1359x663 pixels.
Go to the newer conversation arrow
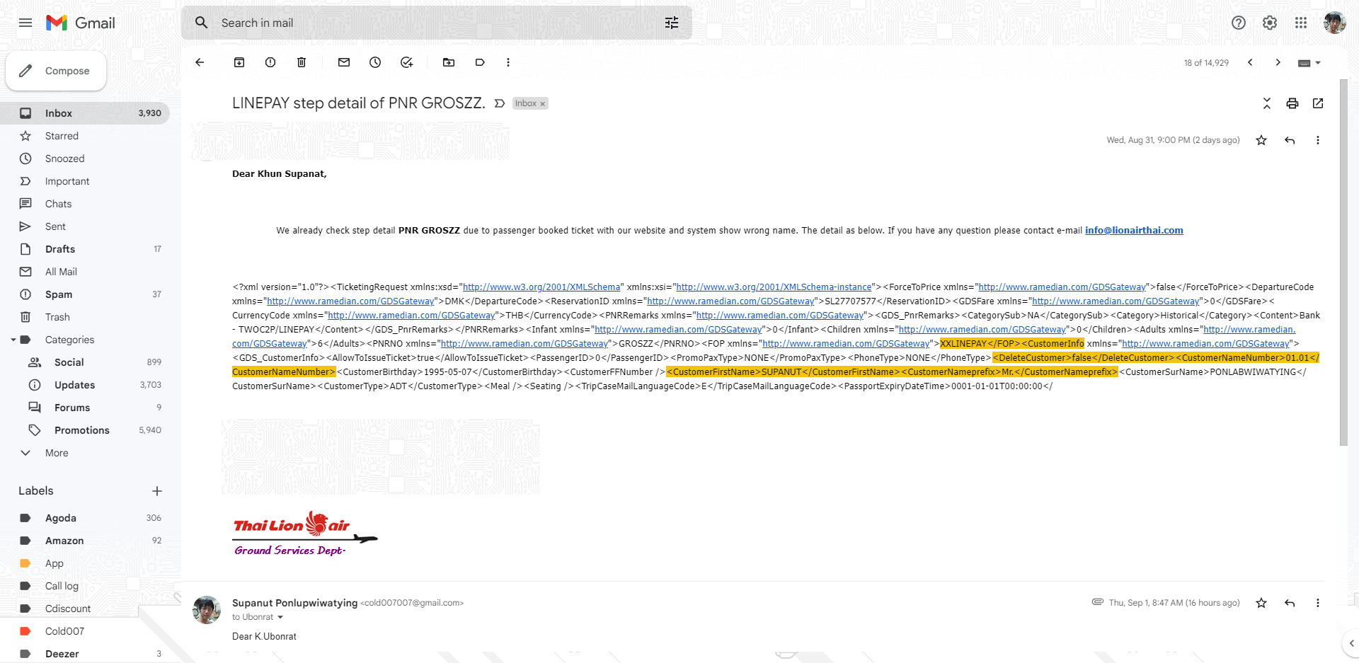coord(1250,62)
